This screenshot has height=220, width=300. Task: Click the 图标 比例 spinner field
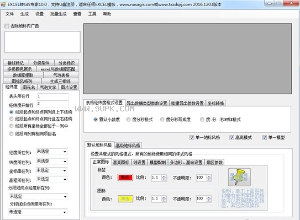pos(159,199)
